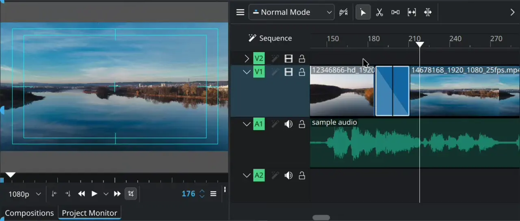The width and height of the screenshot is (520, 221).
Task: Mute the A1 audio track
Action: tap(288, 124)
